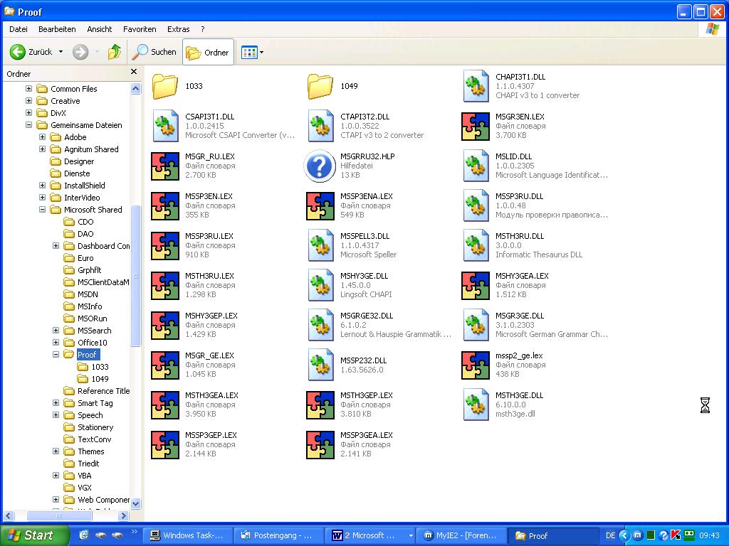Open the Datei menu
This screenshot has height=546, width=729.
click(x=18, y=29)
